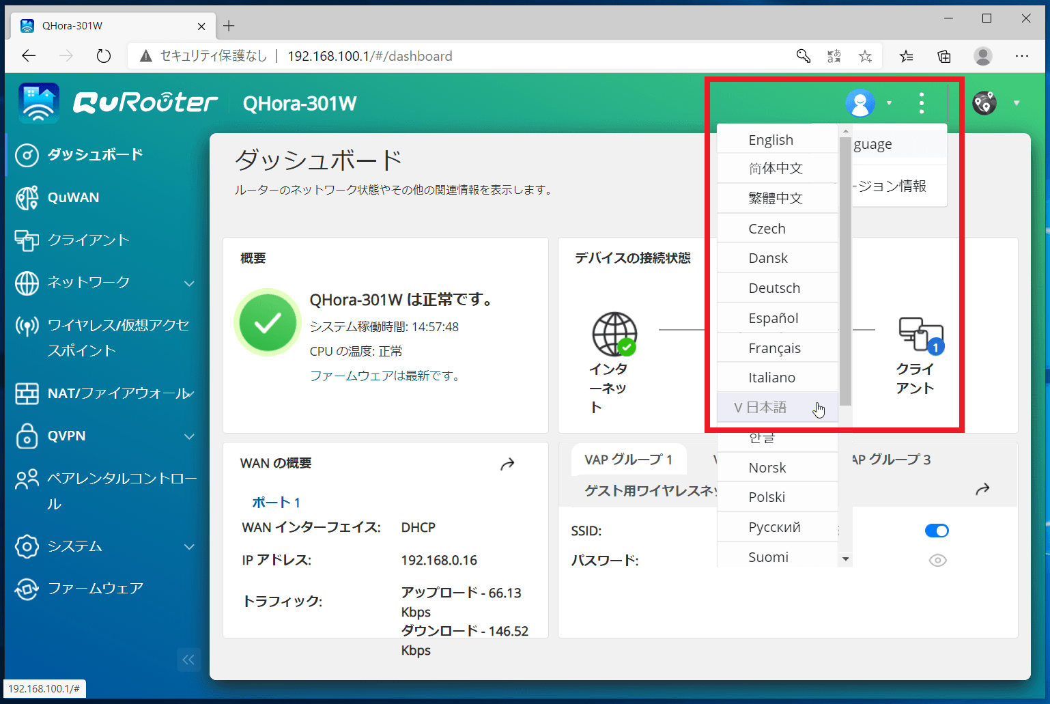Click the QuWAN globe location icon in header
The width and height of the screenshot is (1050, 704).
pos(984,103)
